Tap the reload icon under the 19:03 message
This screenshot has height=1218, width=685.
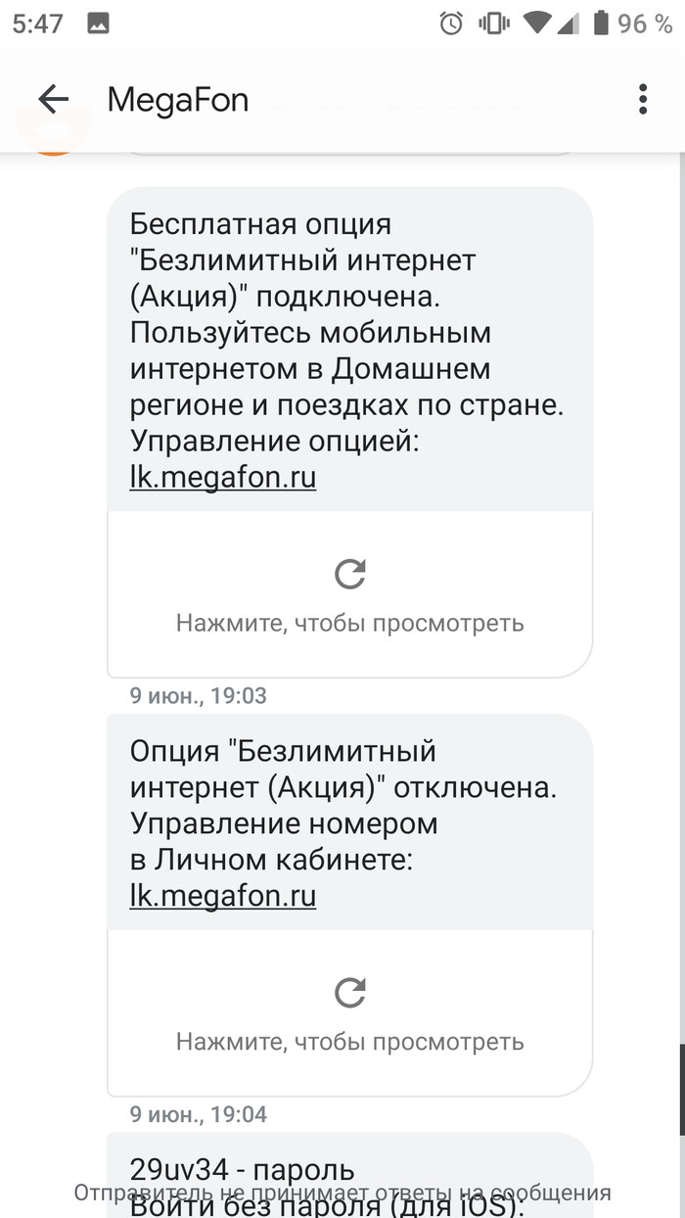coord(350,574)
